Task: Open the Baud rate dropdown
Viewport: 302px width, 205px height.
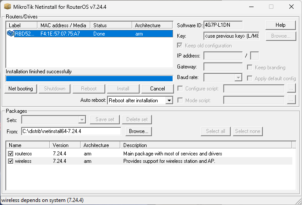Action: tap(238, 77)
